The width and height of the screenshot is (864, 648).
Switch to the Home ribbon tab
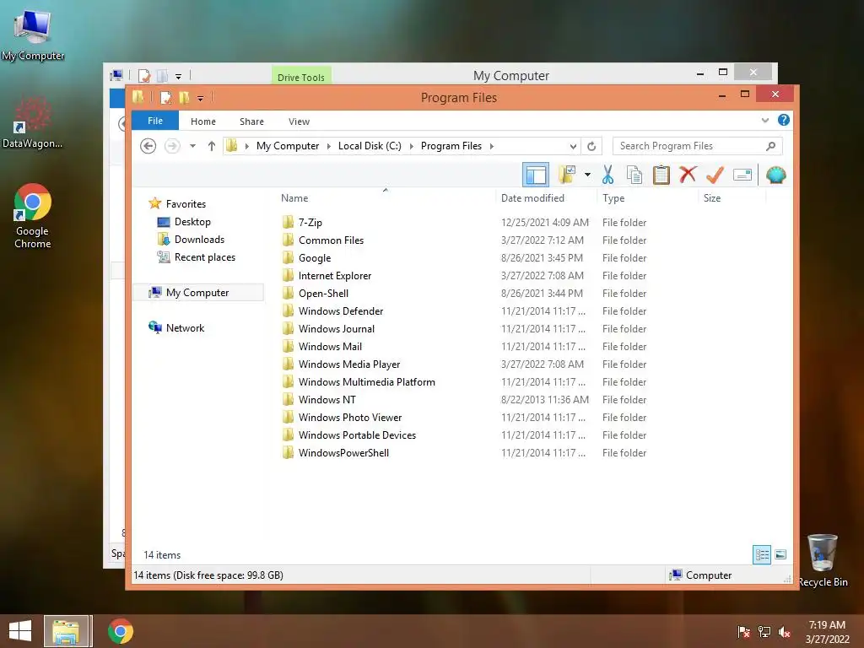(x=202, y=121)
